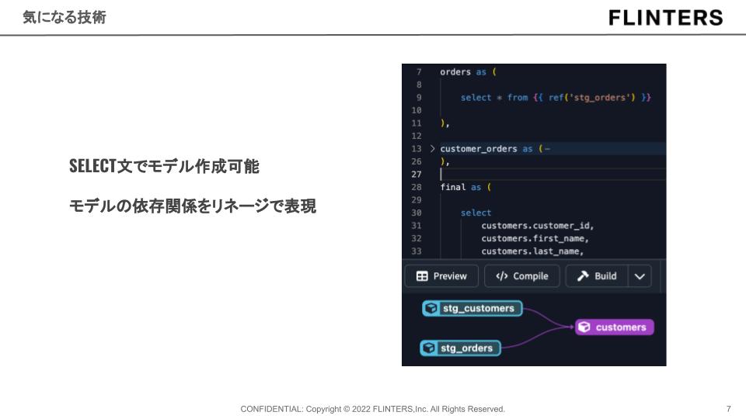
Task: Click the 'final as (' code line
Action: coord(465,187)
